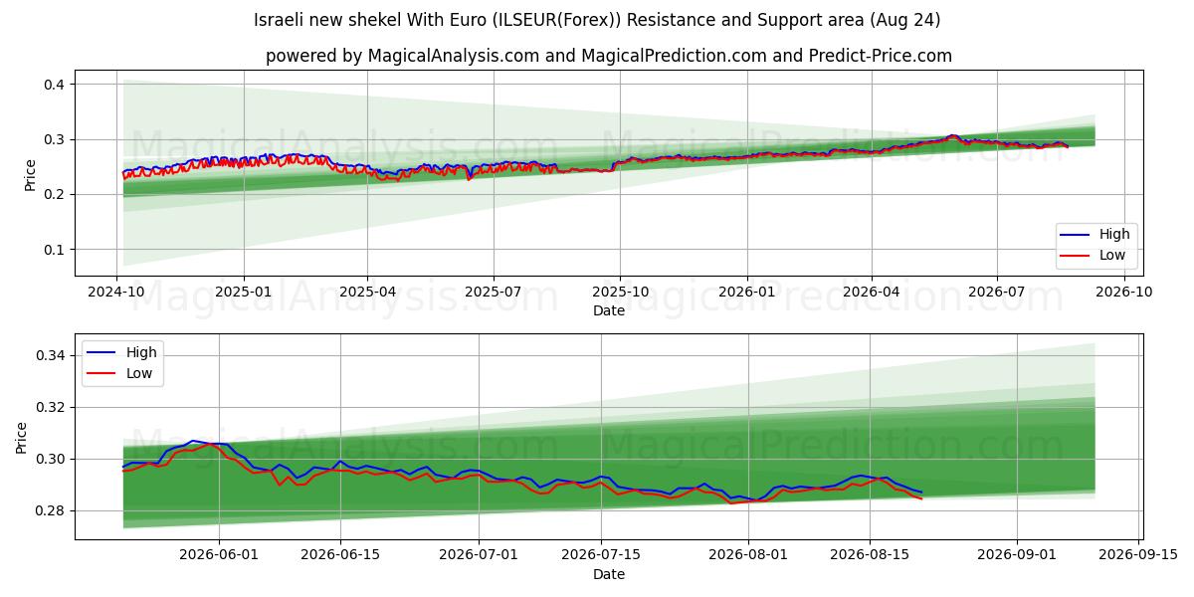1194x597 pixels.
Task: Click the '0.34' price tick on bottom chart
Action: pos(52,355)
